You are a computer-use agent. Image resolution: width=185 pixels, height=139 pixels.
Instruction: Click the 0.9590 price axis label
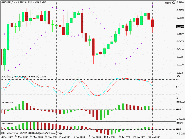click(180, 18)
